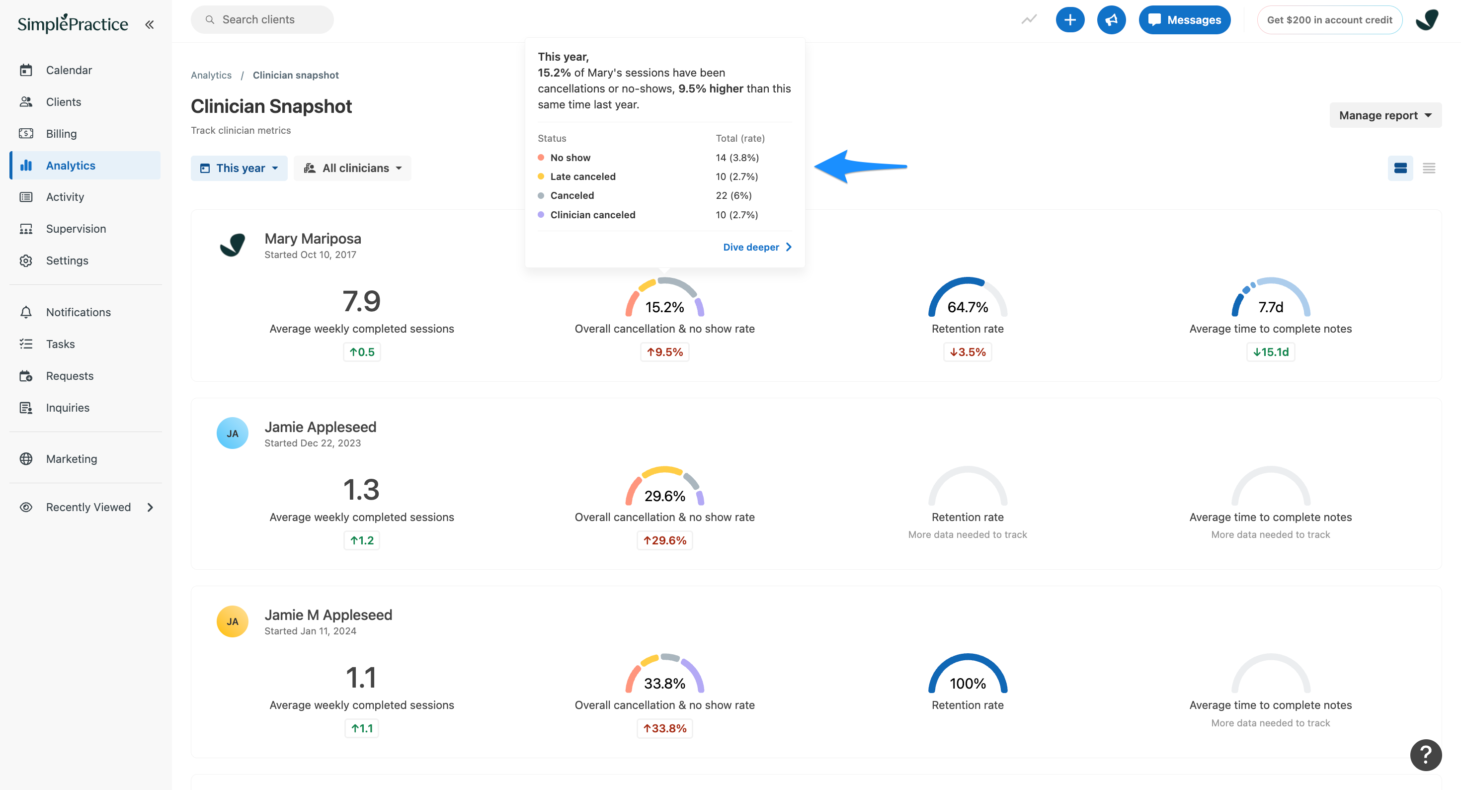Click the Supervision icon in sidebar
Screen dimensions: 1461x790
[26, 229]
